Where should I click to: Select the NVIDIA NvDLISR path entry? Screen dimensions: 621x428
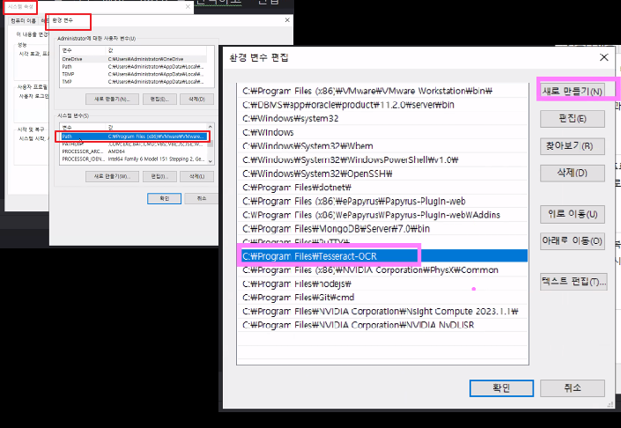(382, 325)
